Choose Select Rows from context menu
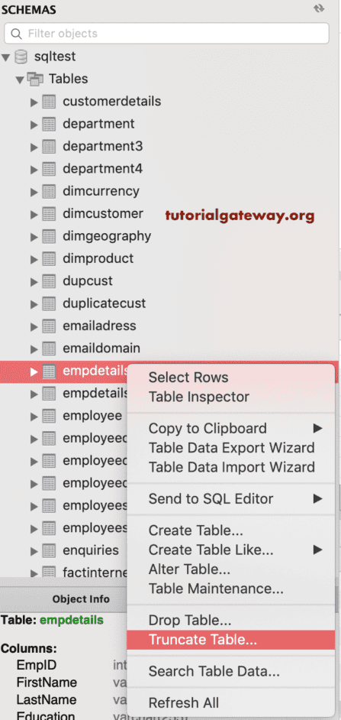Viewport: 341px width, 720px height. (x=231, y=378)
